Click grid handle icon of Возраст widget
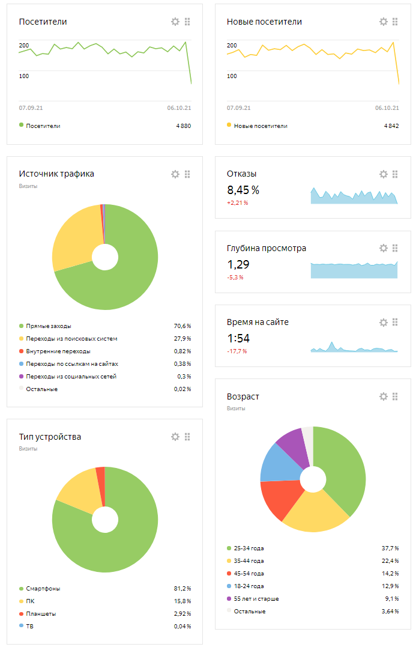This screenshot has width=419, height=650. pos(395,396)
